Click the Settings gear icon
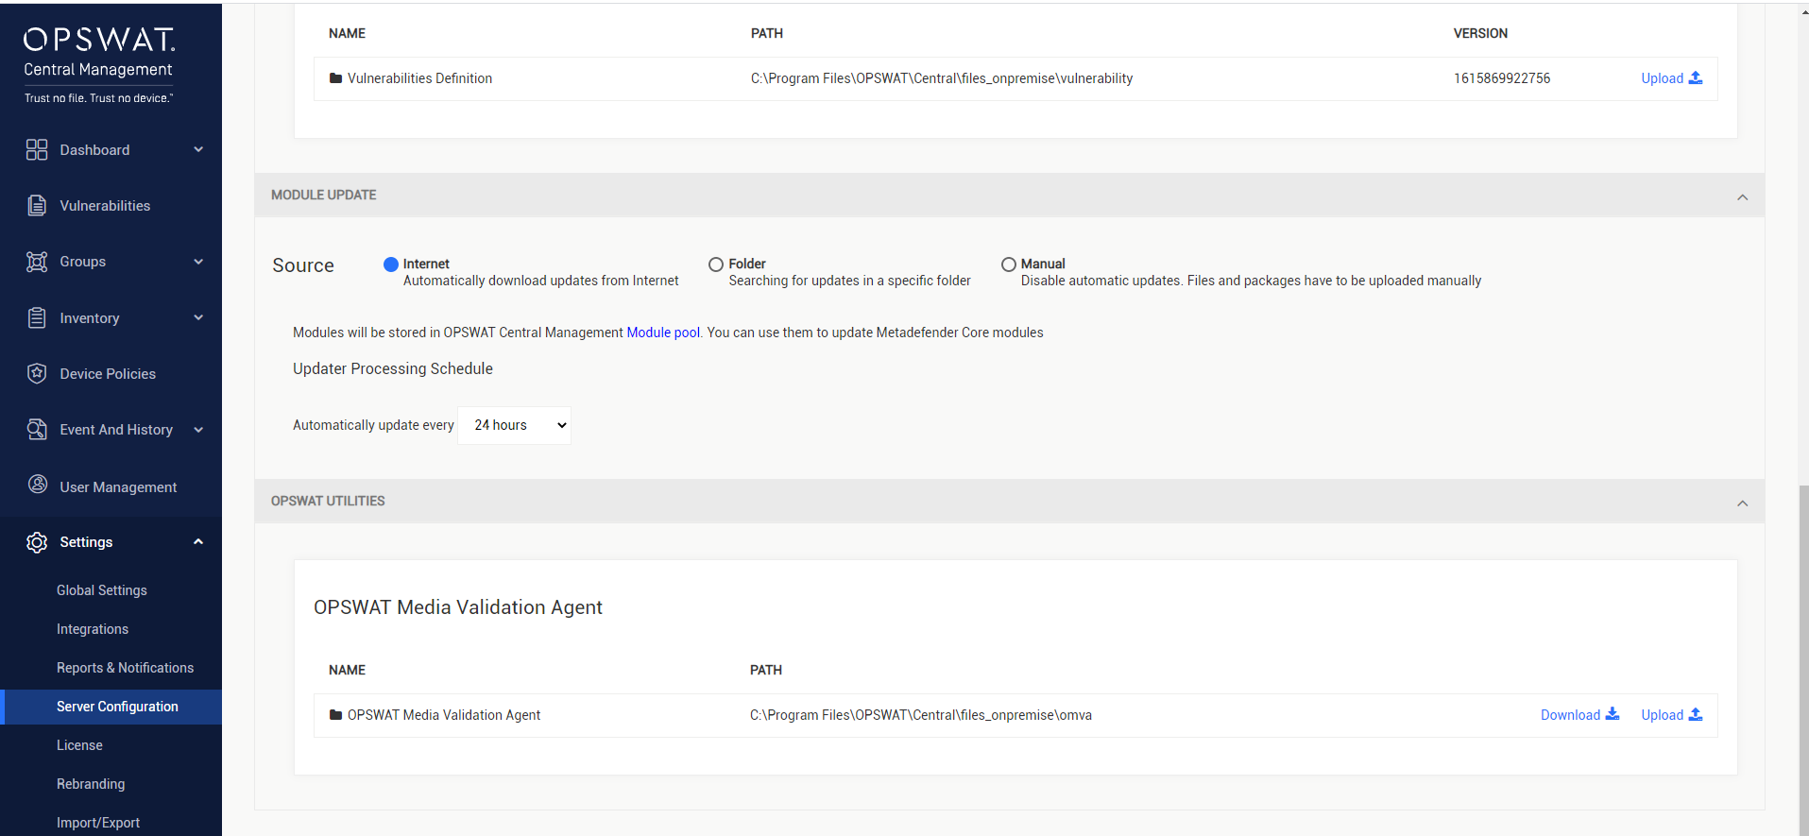1809x836 pixels. pos(37,542)
